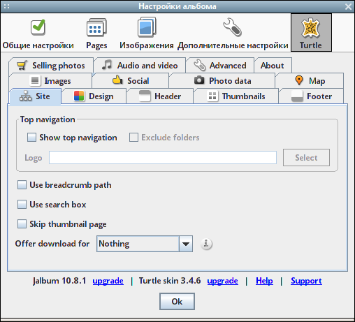
Task: Click the Header tab icon
Action: 145,96
